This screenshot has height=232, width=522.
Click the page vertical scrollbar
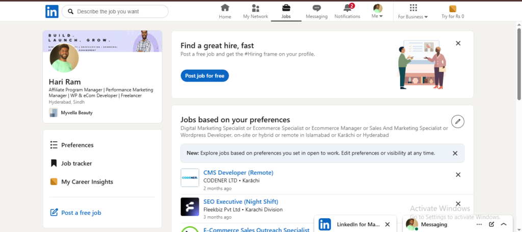pos(519,64)
